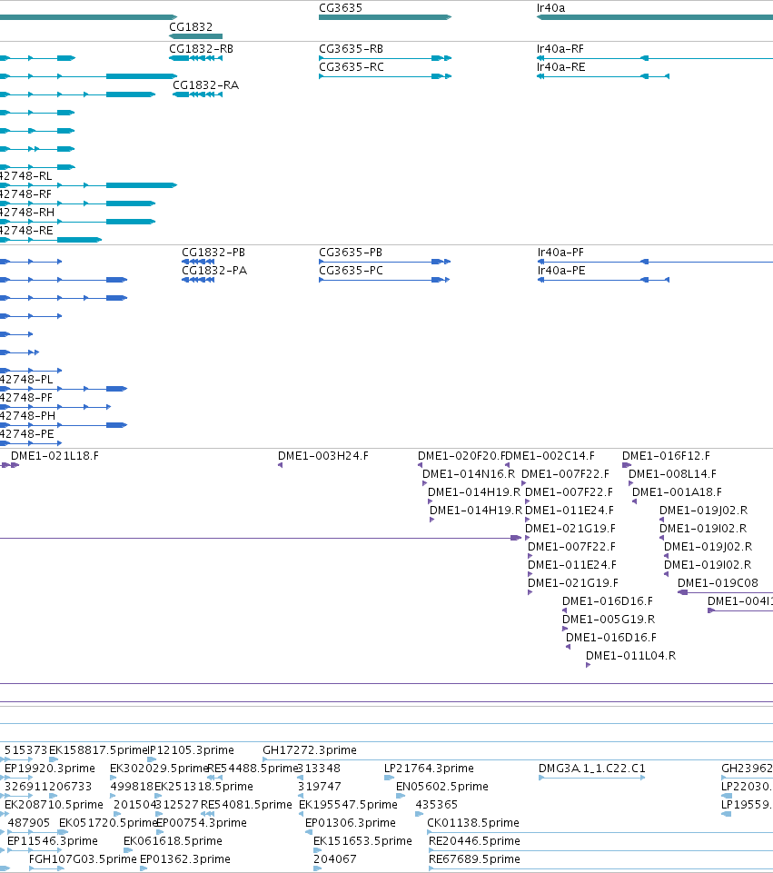The width and height of the screenshot is (773, 873).
Task: Select the 42748-RL transcript label
Action: pyautogui.click(x=25, y=176)
